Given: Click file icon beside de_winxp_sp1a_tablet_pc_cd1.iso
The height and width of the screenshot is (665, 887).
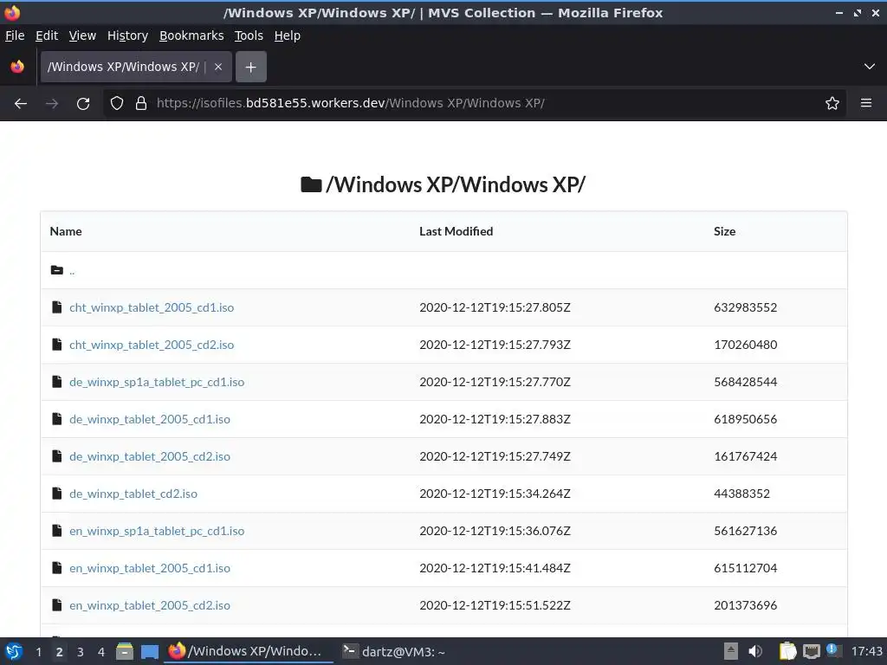Looking at the screenshot, I should click(56, 382).
